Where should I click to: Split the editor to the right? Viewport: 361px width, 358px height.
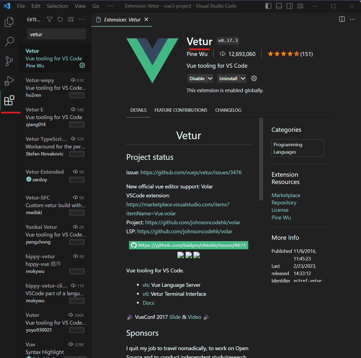[x=342, y=19]
